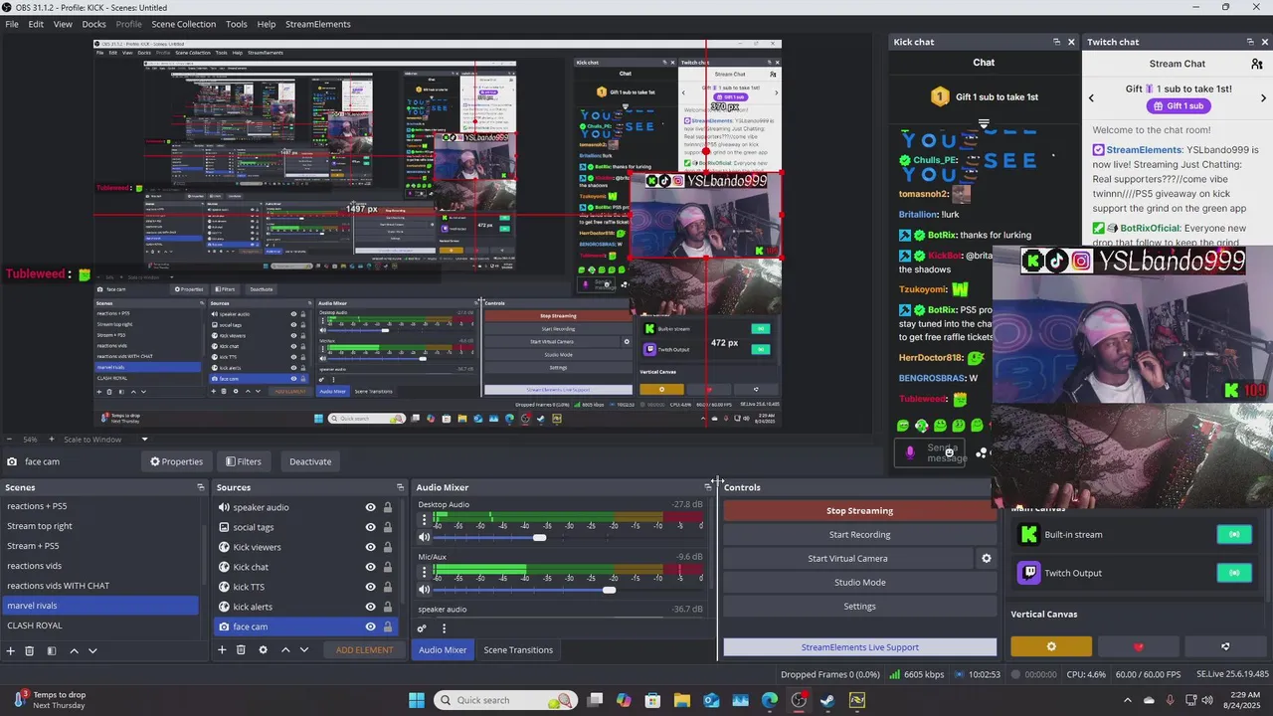Screen dimensions: 1273x716
Task: Open Twitch chat community users icon
Action: [x=1257, y=64]
